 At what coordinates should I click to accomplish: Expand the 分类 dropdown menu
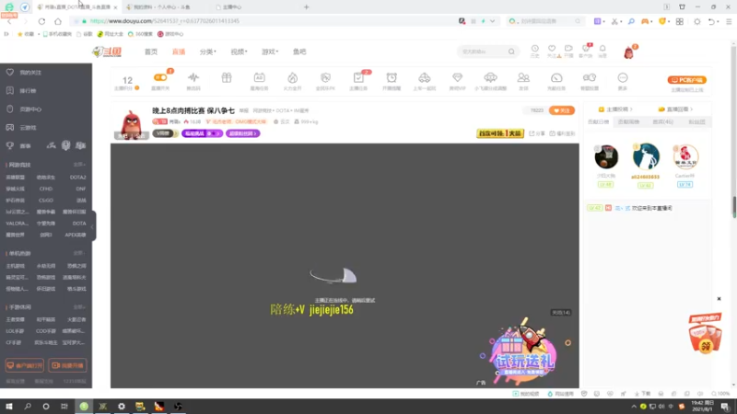point(207,52)
